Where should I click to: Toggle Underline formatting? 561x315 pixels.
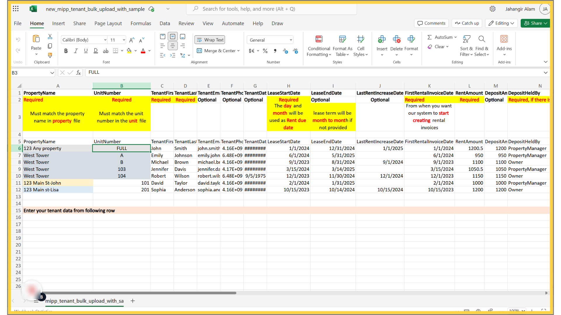point(86,51)
